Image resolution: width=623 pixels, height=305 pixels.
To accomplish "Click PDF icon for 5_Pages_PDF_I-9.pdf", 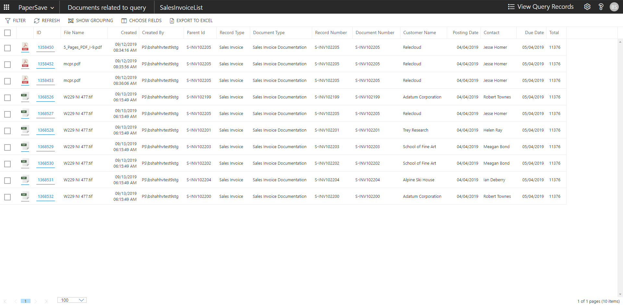I will 25,47.
